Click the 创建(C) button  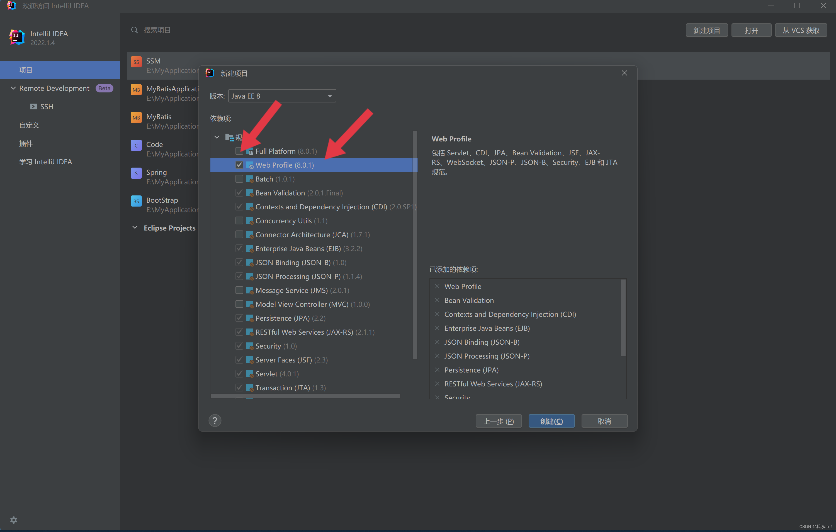(x=551, y=421)
